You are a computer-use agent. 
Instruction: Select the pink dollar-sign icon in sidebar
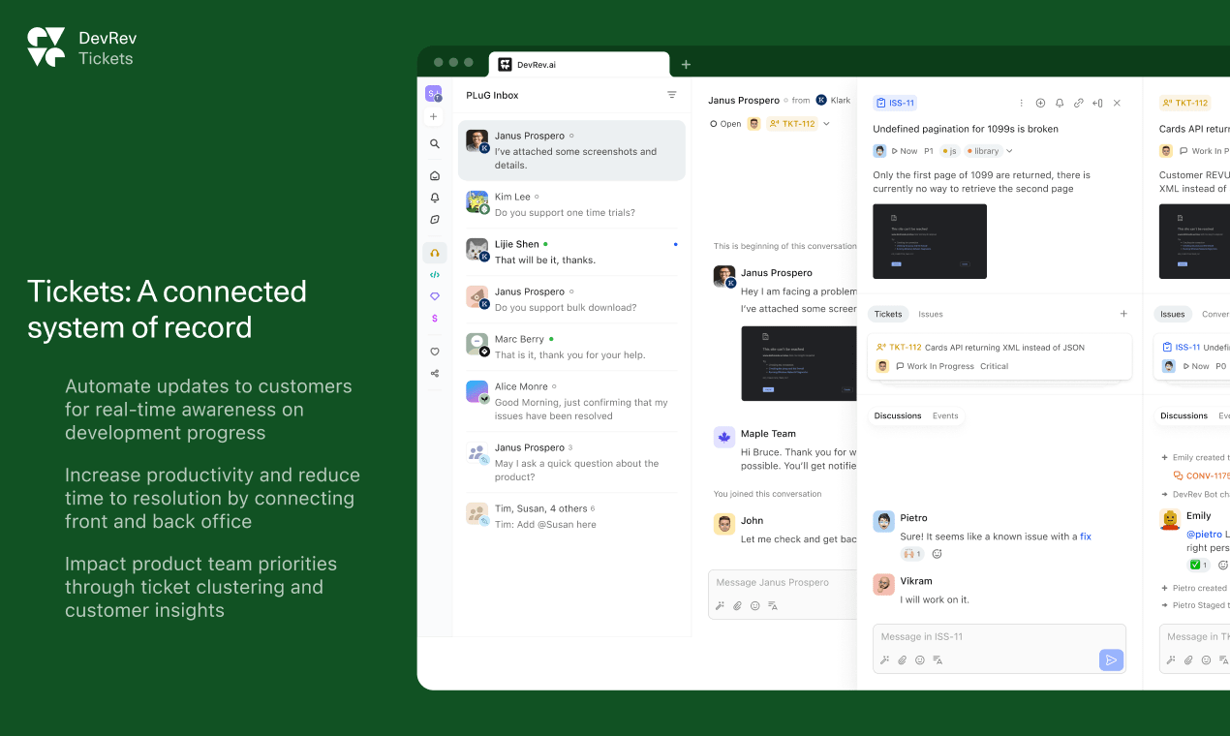tap(435, 318)
